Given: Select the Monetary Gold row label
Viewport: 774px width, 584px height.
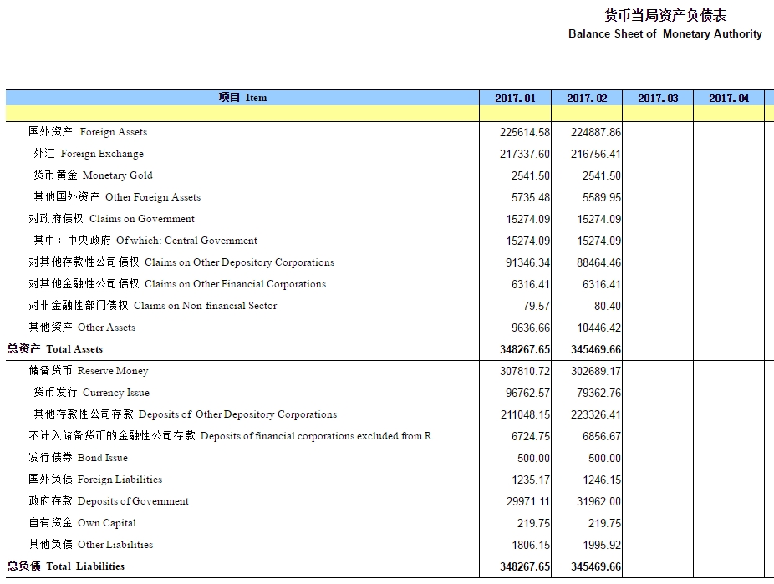Looking at the screenshot, I should [x=93, y=175].
